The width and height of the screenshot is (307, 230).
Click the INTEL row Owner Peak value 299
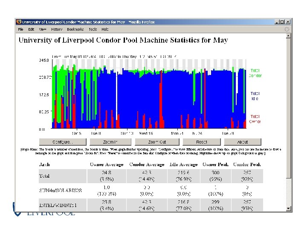pyautogui.click(x=215, y=202)
